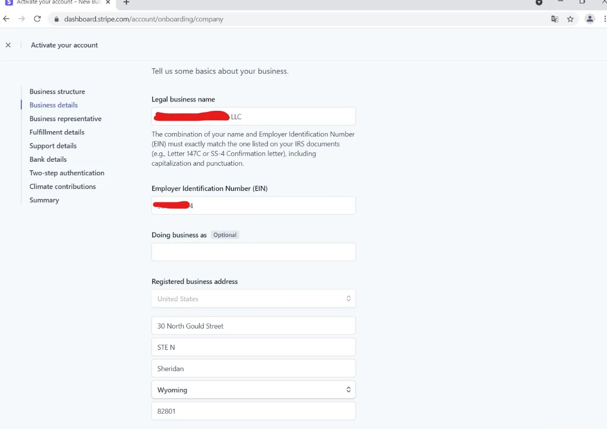
Task: Open Business representative section
Action: click(x=65, y=119)
